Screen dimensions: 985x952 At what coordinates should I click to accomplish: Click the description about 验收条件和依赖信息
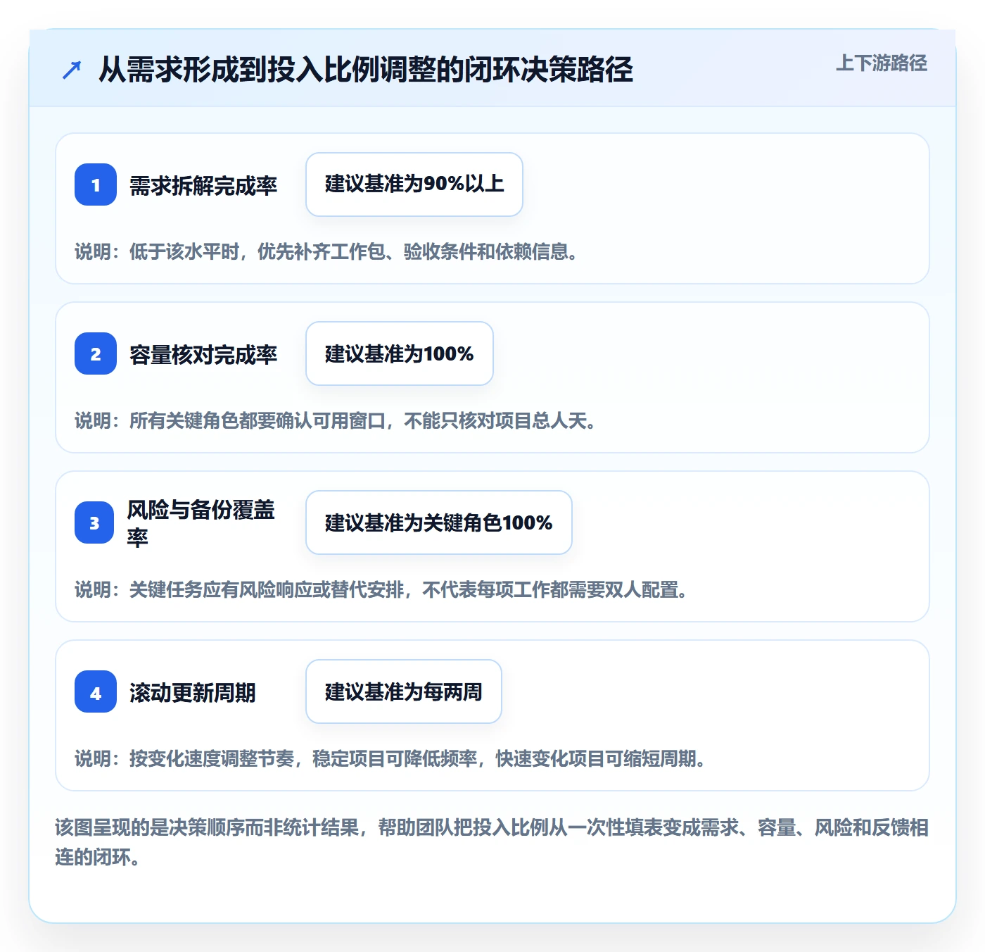pos(327,251)
